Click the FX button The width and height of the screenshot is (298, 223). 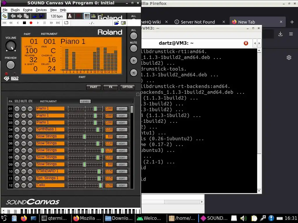pyautogui.click(x=111, y=87)
